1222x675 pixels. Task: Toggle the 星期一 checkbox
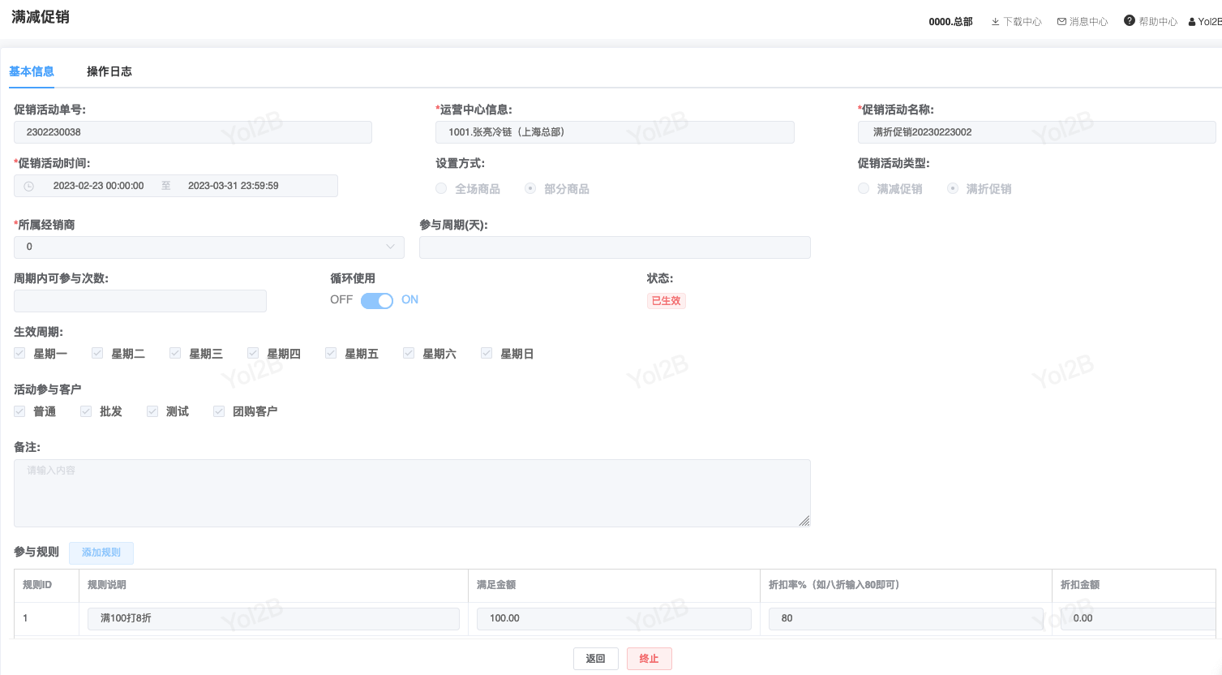point(19,353)
